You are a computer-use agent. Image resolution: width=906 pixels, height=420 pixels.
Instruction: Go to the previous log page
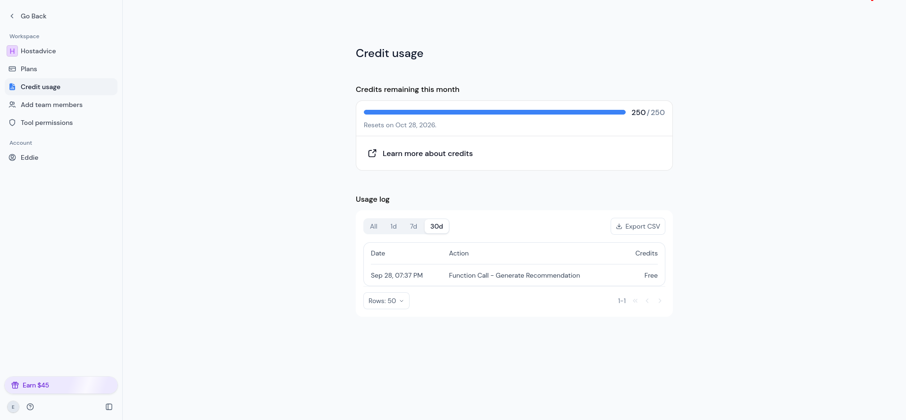coord(647,301)
